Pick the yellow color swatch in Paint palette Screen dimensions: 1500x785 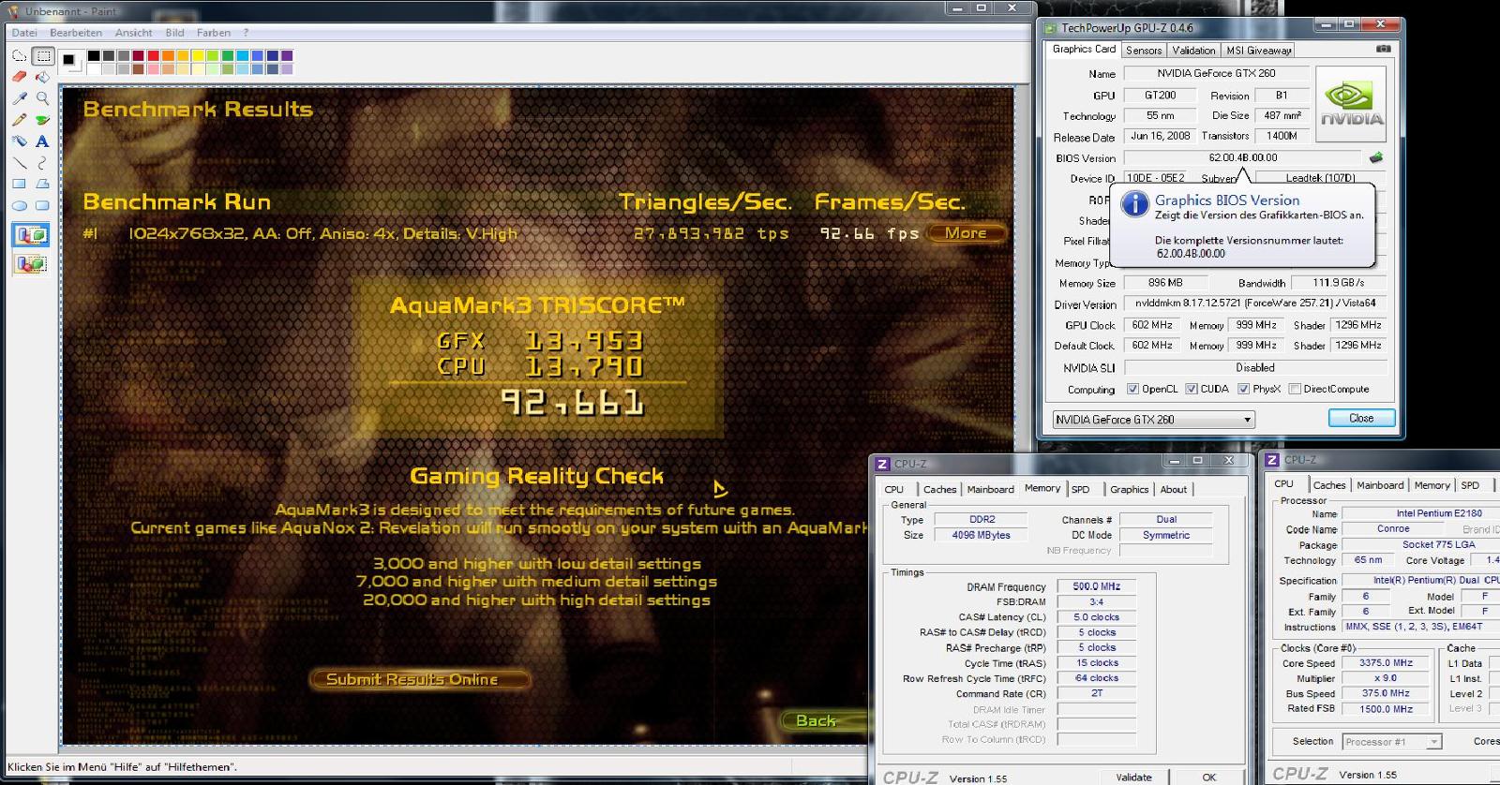click(198, 56)
